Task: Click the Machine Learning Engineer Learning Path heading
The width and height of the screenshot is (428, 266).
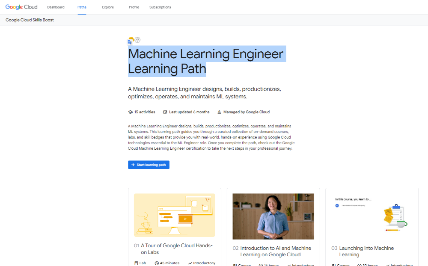Action: point(206,61)
